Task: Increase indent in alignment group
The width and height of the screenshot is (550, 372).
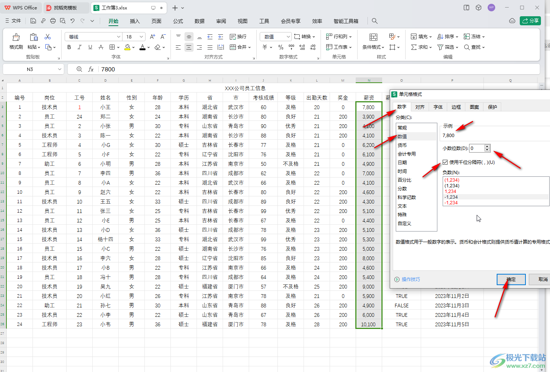Action: click(x=221, y=37)
